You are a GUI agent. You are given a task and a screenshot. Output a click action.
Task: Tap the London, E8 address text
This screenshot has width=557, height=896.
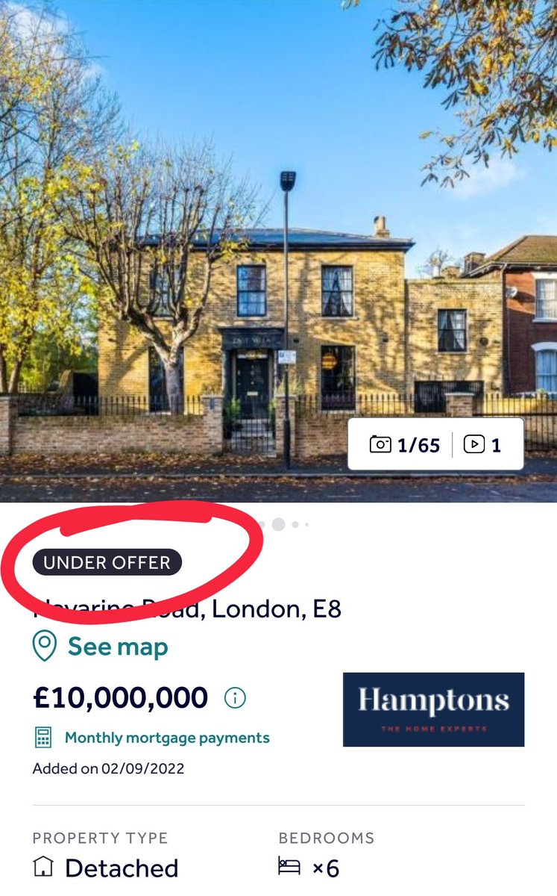pyautogui.click(x=277, y=609)
